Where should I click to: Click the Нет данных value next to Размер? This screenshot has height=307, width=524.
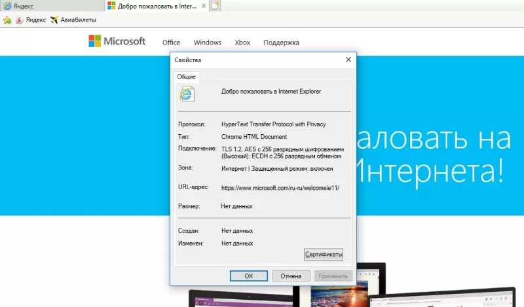pos(236,206)
